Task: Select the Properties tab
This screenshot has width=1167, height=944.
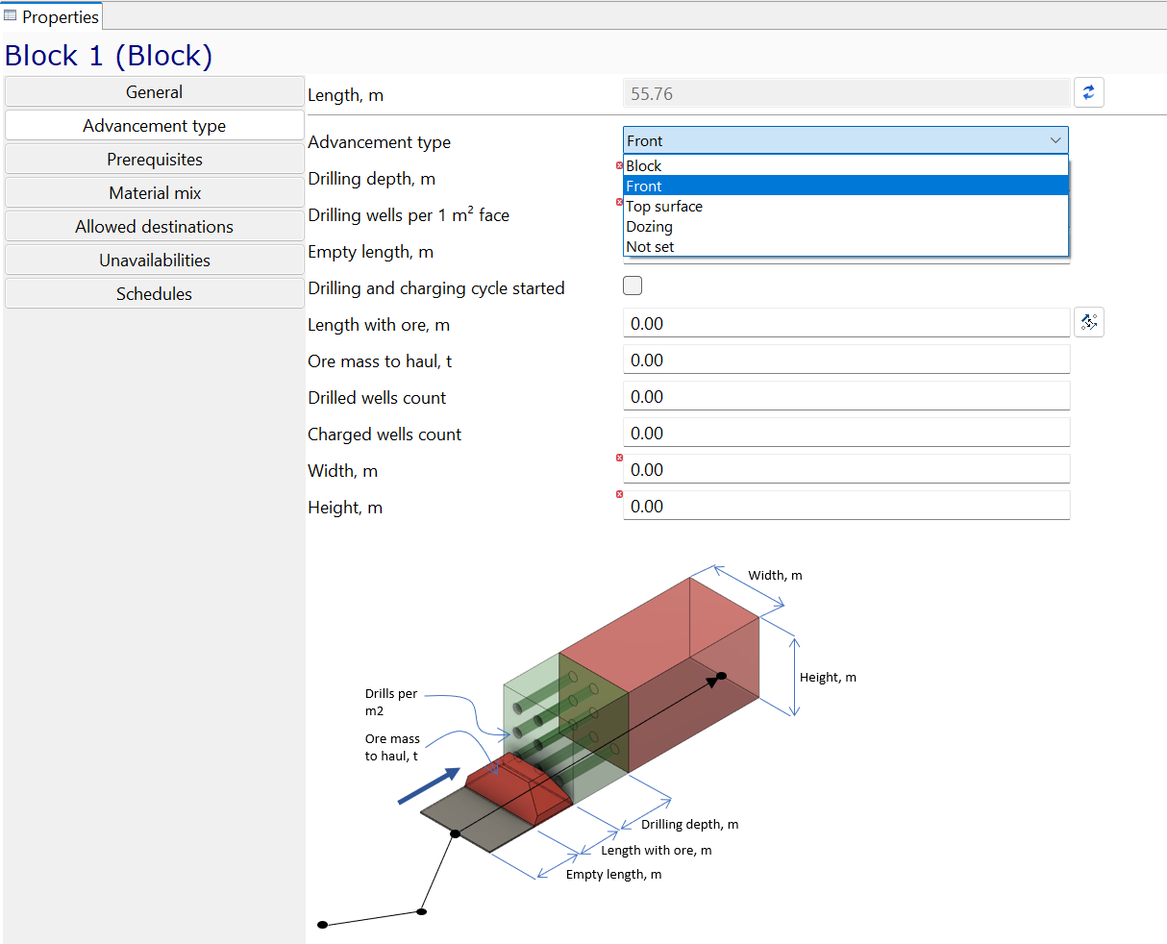Action: pyautogui.click(x=51, y=16)
